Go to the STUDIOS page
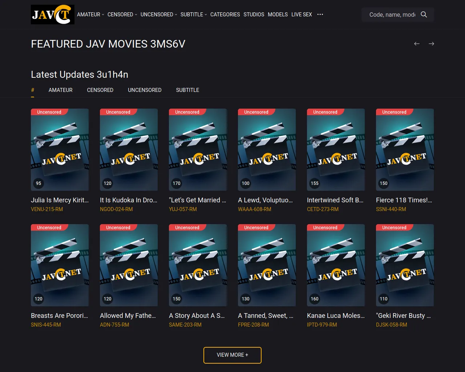The image size is (465, 372). tap(254, 15)
